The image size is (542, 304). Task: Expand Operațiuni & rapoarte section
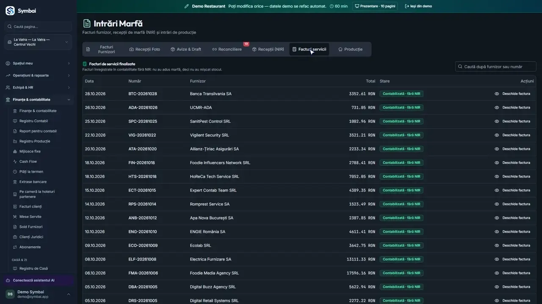38,76
